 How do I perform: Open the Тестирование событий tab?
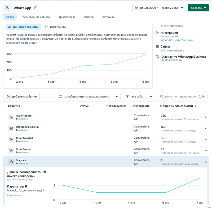click(x=36, y=17)
